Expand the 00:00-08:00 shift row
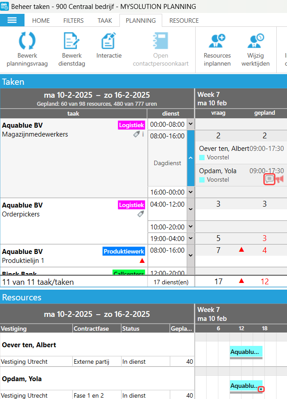This screenshot has height=399, width=287. [191, 124]
